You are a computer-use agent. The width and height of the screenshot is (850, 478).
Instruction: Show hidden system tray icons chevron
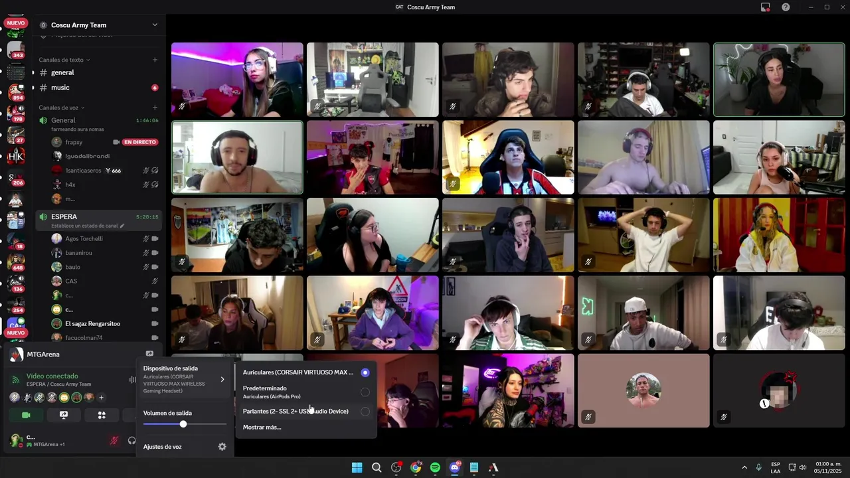click(744, 467)
